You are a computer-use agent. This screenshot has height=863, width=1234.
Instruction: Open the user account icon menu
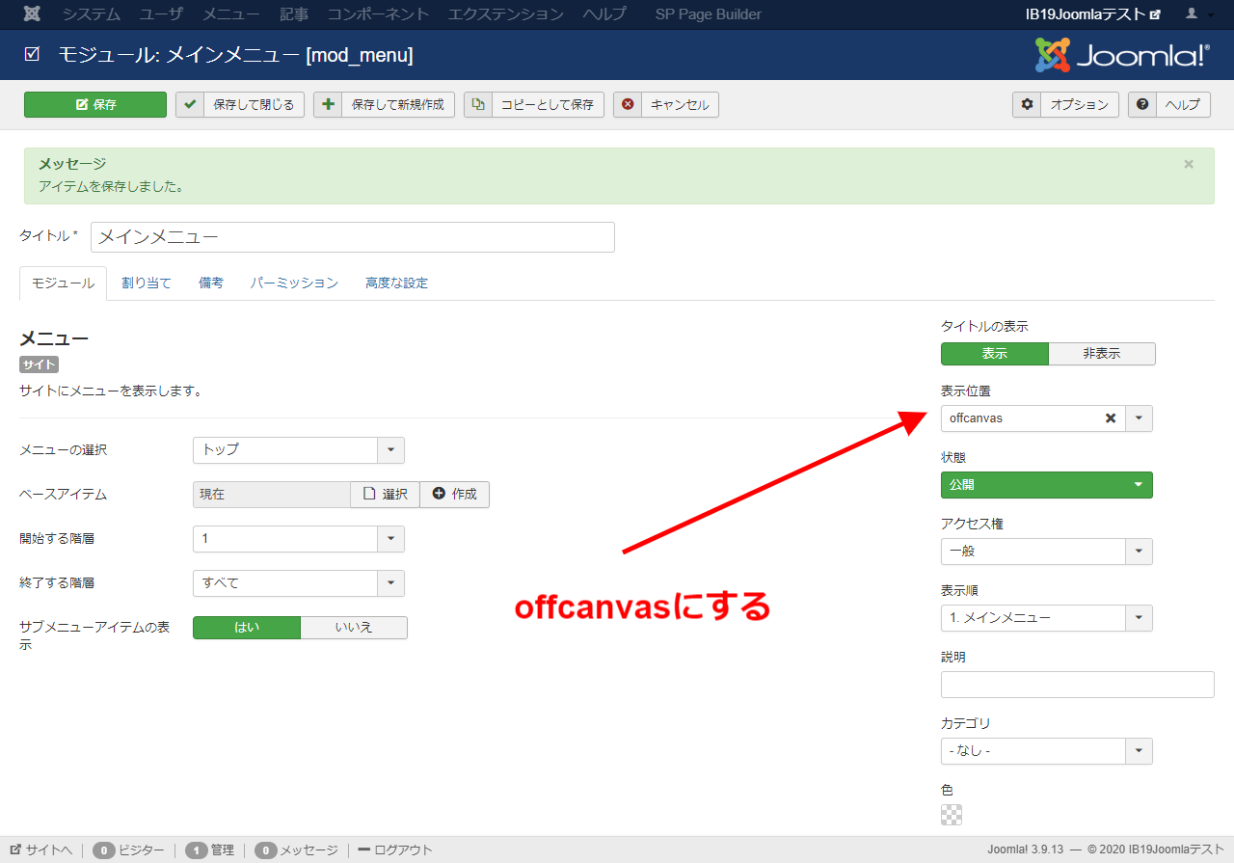coord(1197,14)
